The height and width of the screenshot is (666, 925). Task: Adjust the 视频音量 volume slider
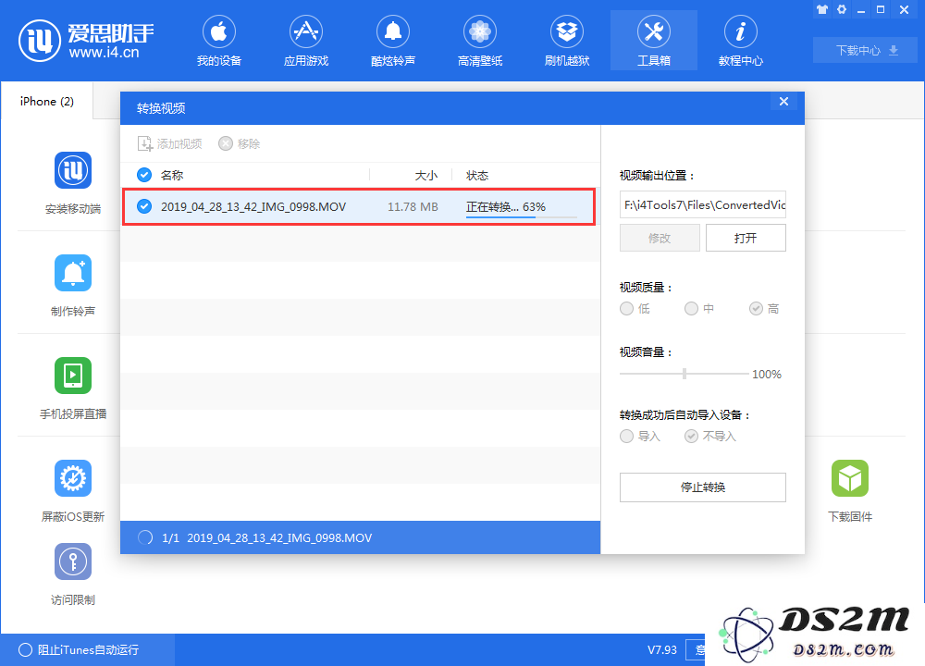684,374
